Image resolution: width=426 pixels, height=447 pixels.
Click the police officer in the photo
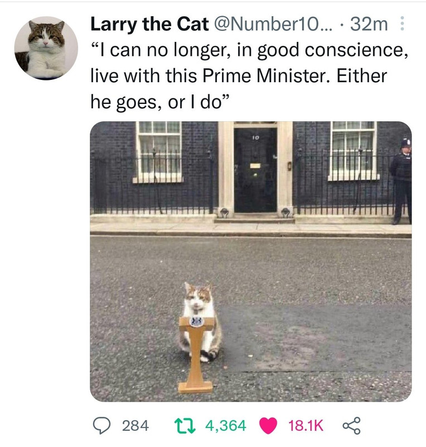pyautogui.click(x=401, y=181)
